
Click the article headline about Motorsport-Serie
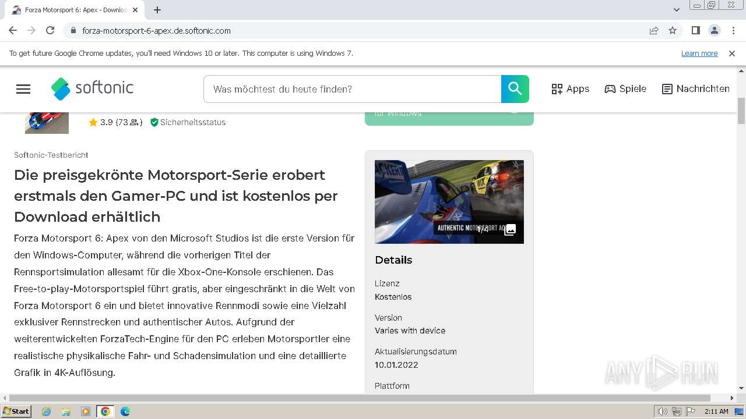tap(176, 196)
